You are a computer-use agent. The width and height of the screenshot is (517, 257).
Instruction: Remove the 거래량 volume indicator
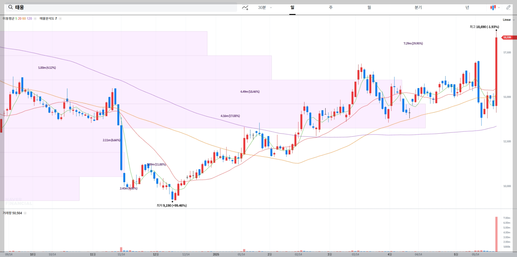25,213
